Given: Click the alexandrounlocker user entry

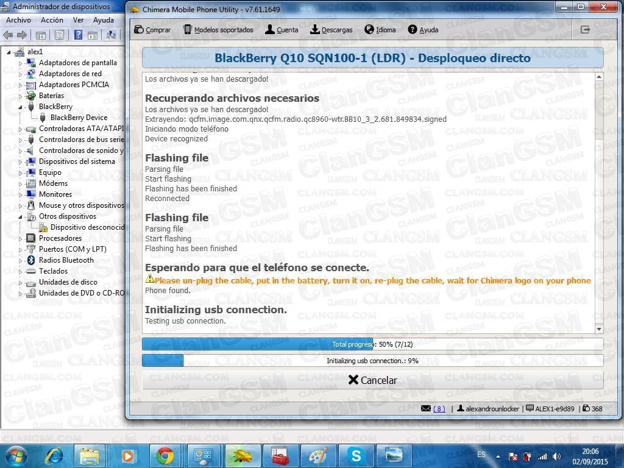Looking at the screenshot, I should (488, 409).
